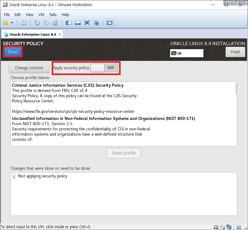Click the VMware Workstation title bar icon
Viewport: 248px width, 230px height.
tap(5, 5)
